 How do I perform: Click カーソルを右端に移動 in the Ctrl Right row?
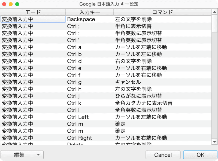[162, 138]
